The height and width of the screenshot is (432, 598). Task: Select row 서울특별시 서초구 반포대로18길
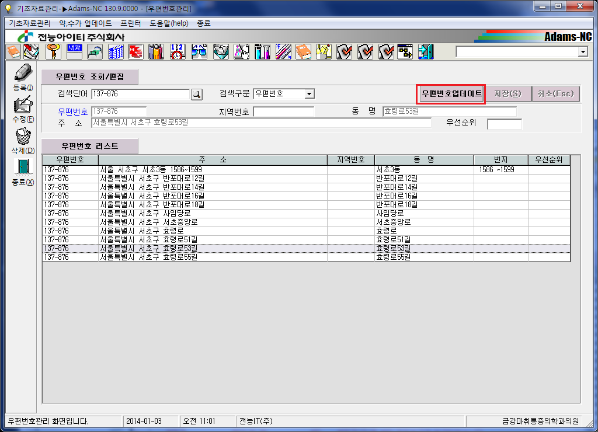click(306, 205)
